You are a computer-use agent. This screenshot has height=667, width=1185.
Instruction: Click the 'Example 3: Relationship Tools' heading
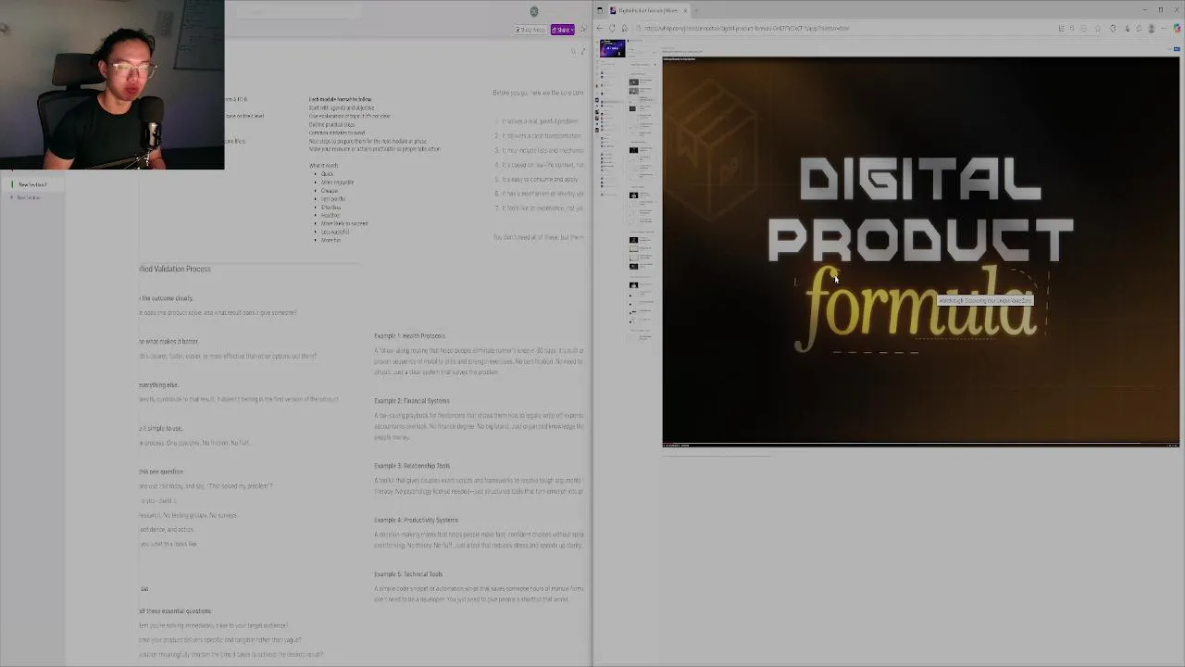tap(412, 466)
